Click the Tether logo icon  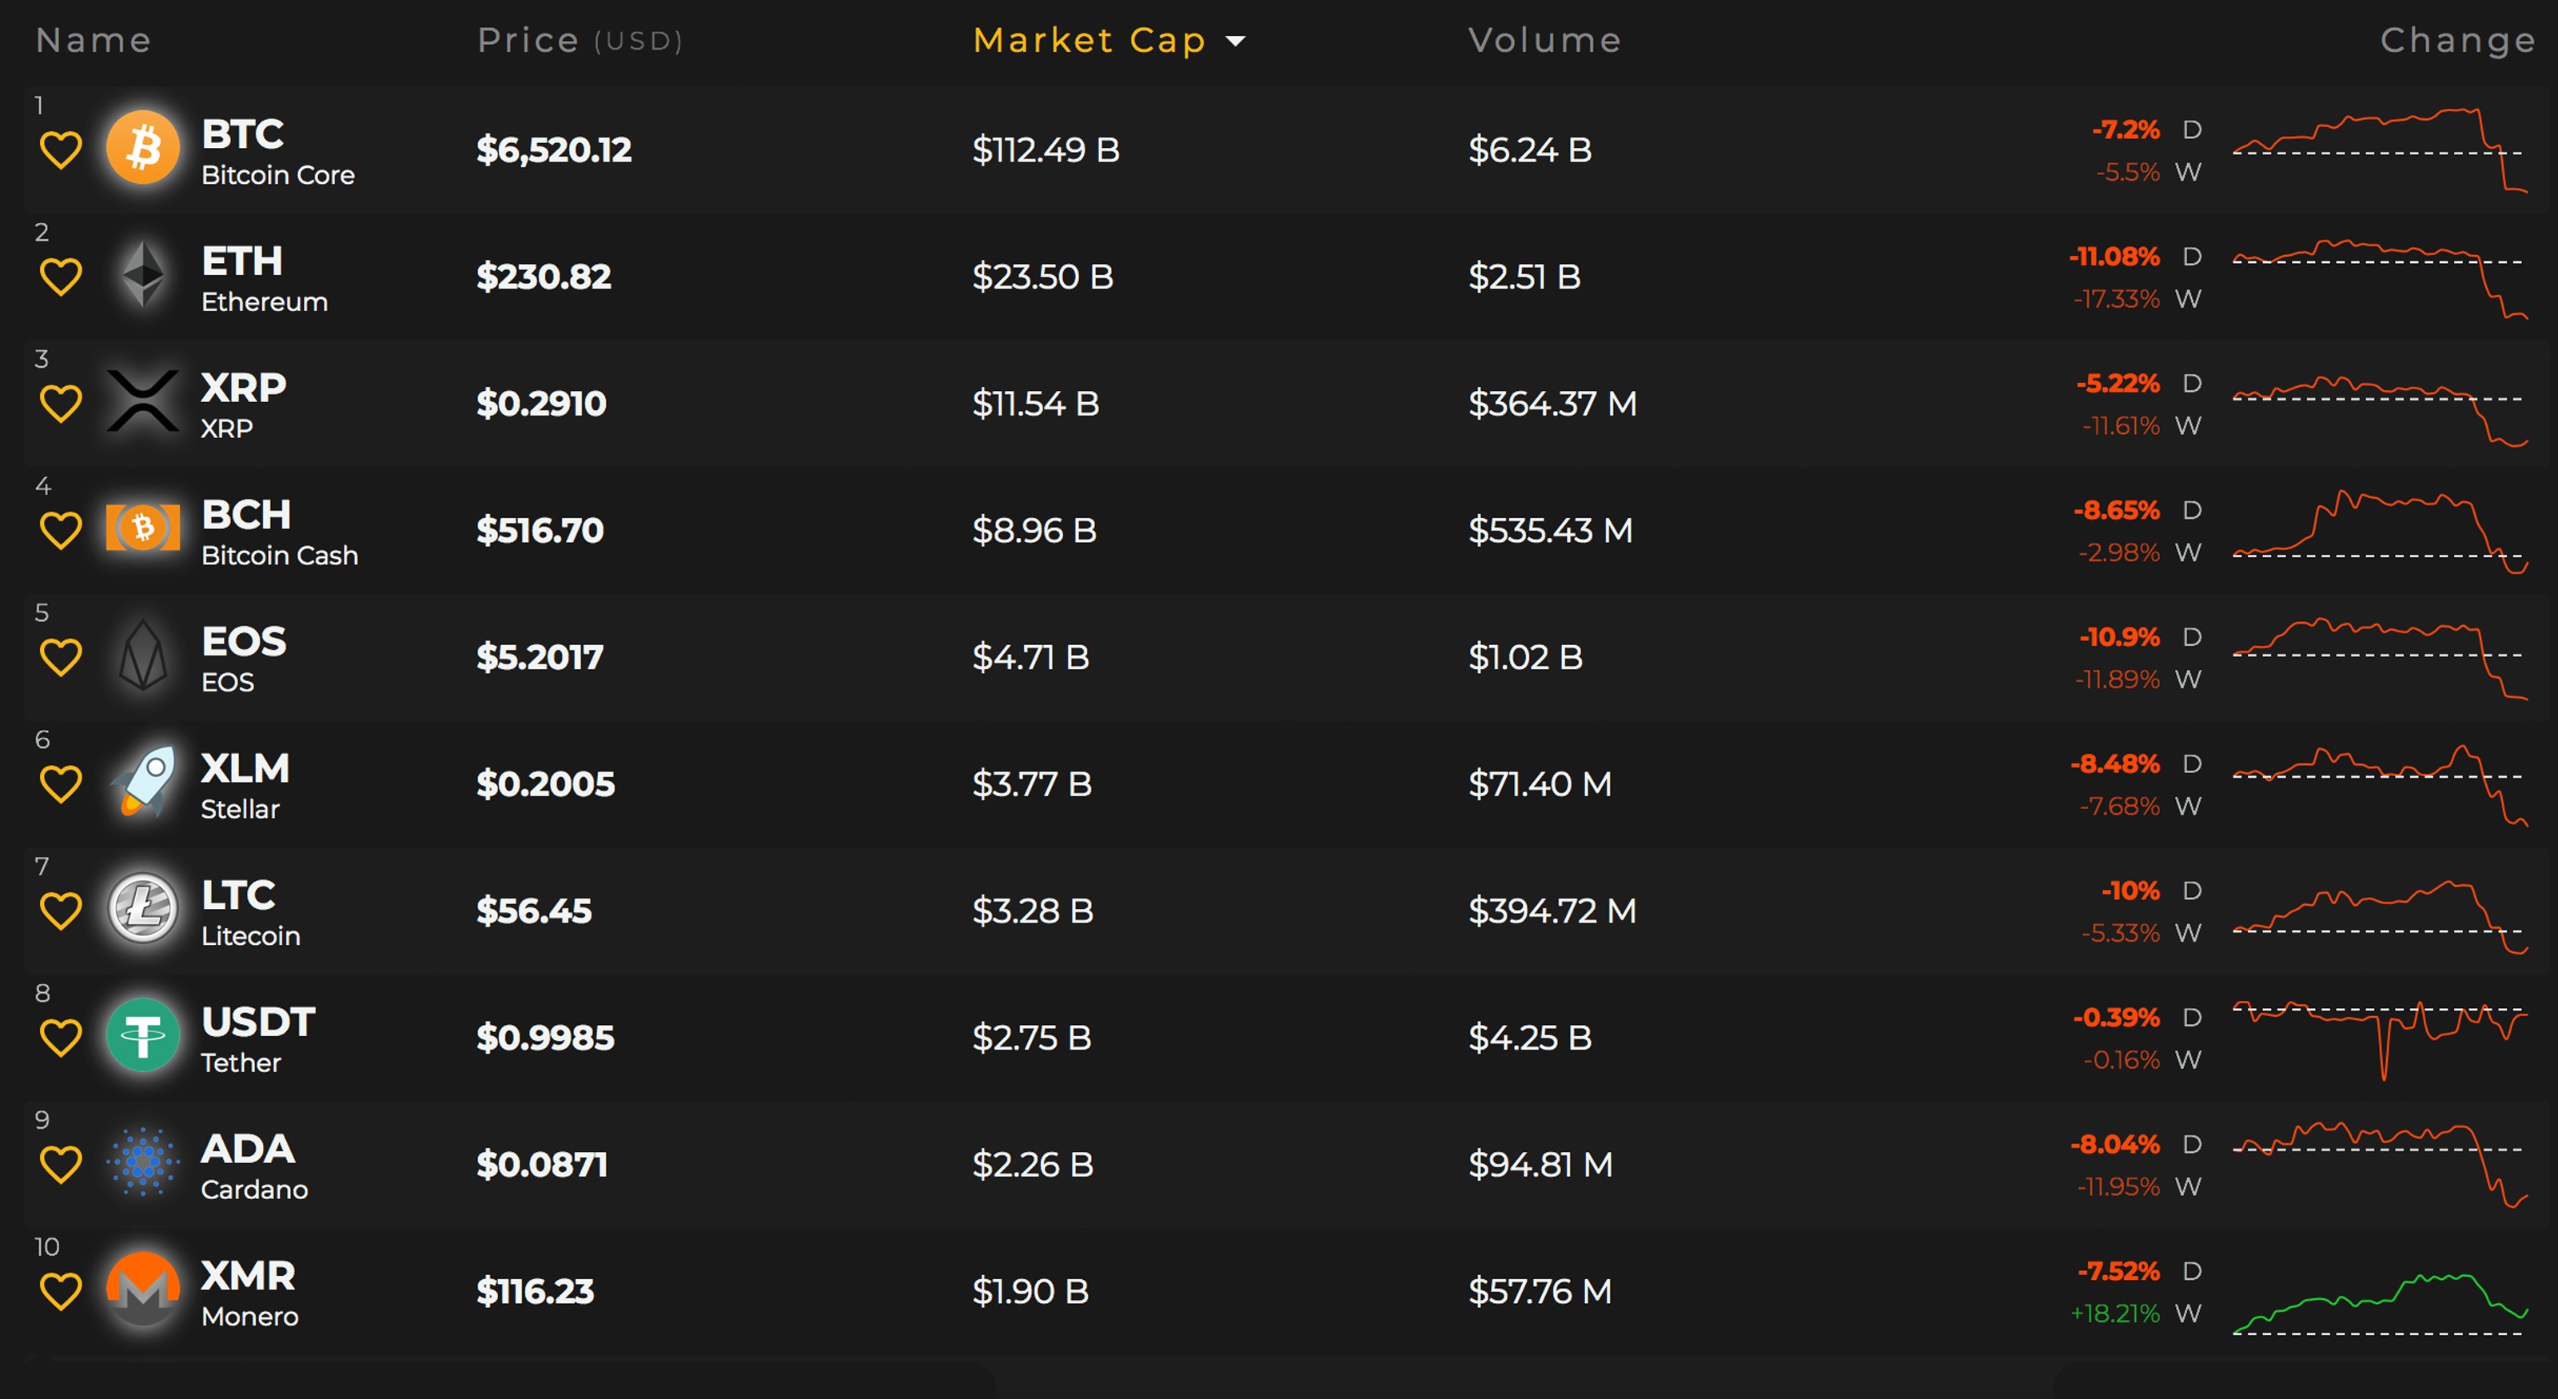point(143,1035)
